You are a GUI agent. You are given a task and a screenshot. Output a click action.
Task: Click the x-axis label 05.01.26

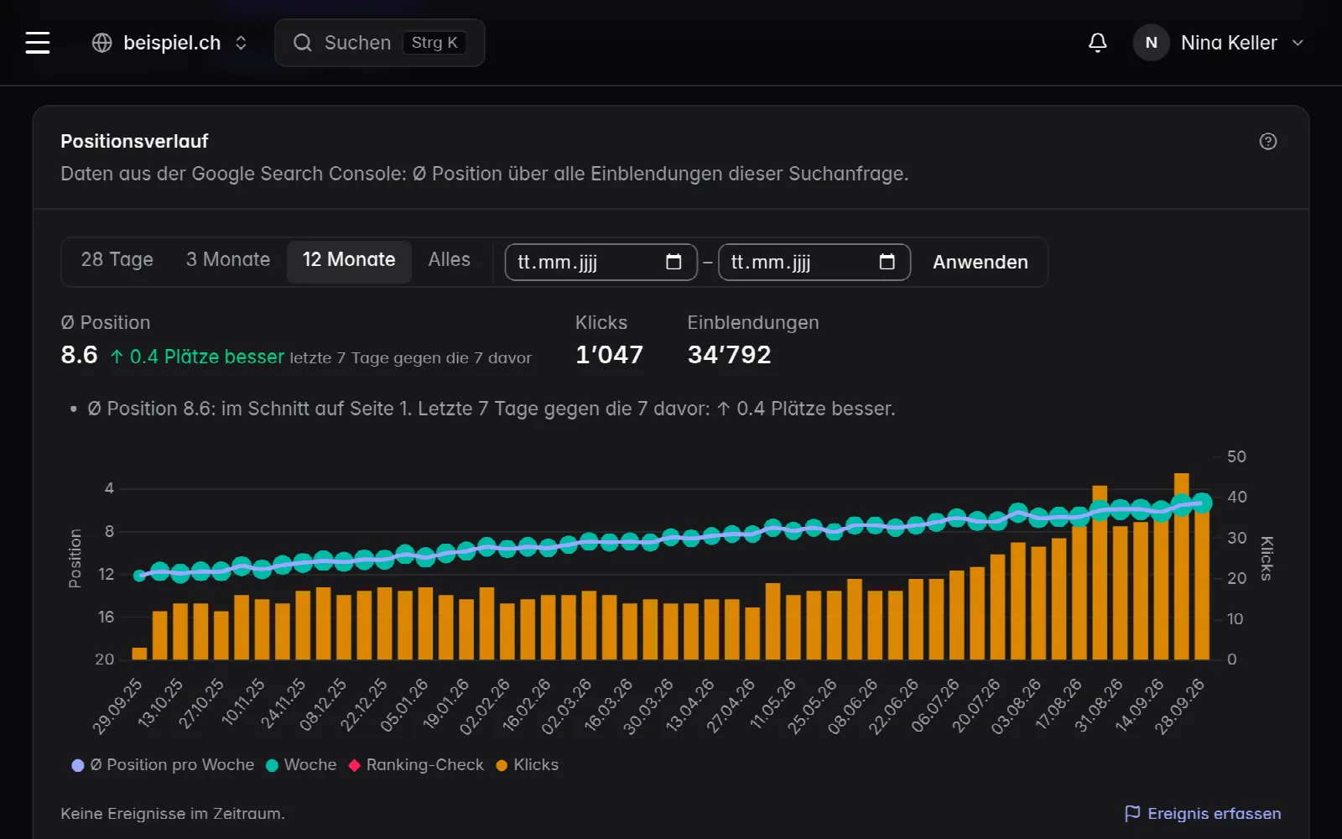click(404, 706)
